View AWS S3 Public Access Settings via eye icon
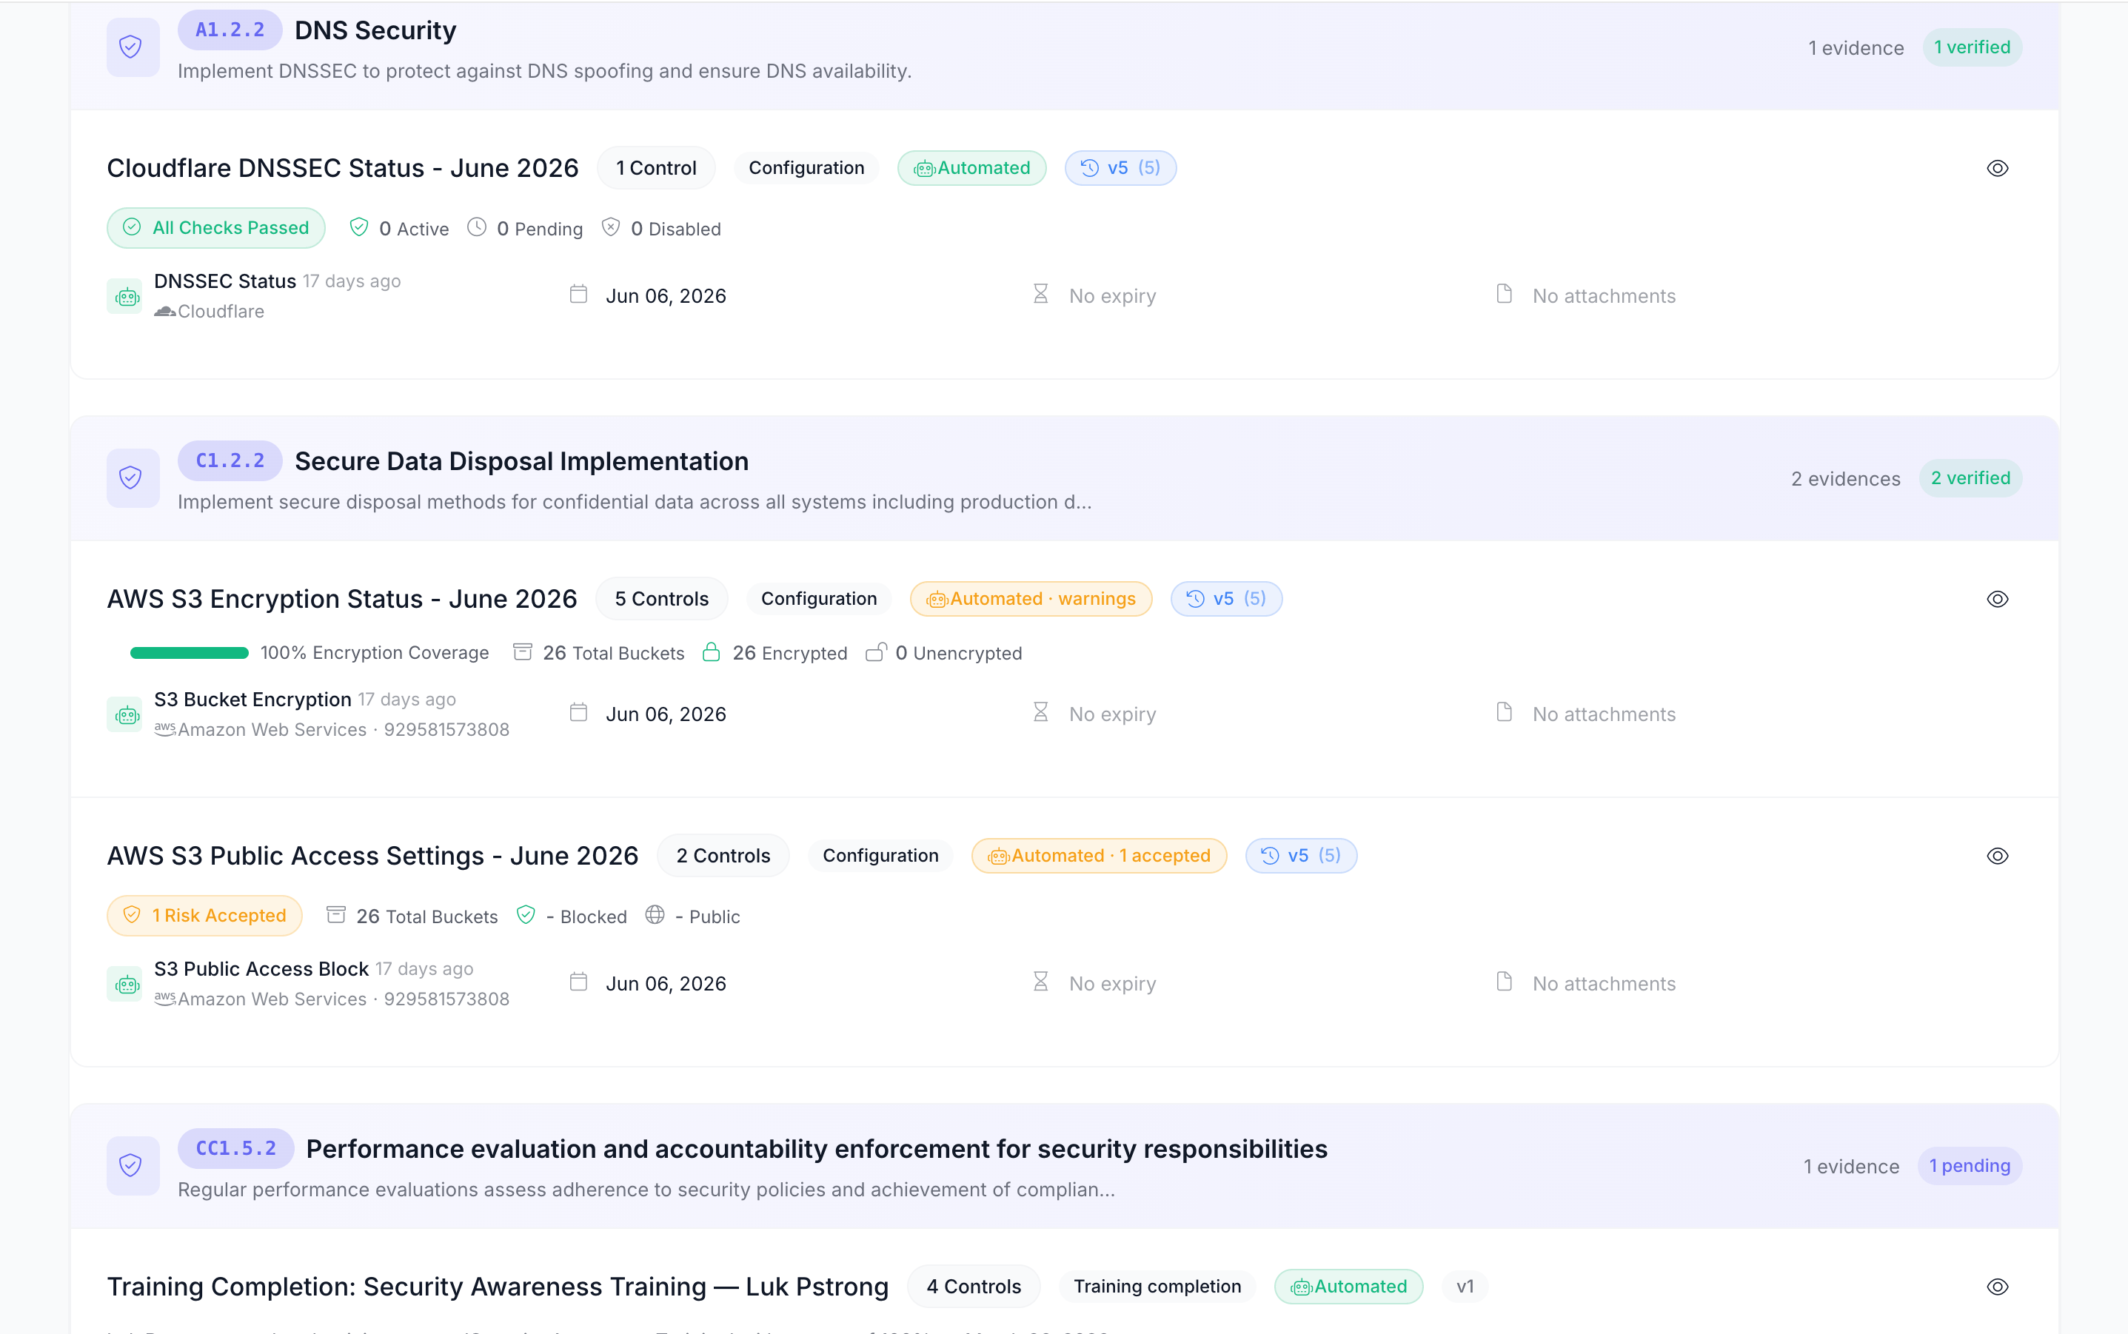Screen dimensions: 2128x1334 [1998, 856]
